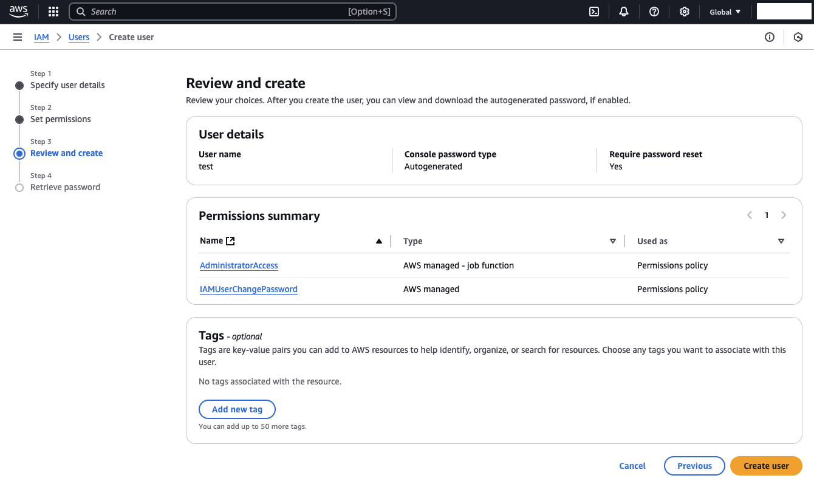The image size is (814, 481).
Task: Open the AdministratorAccess policy link
Action: [x=239, y=265]
